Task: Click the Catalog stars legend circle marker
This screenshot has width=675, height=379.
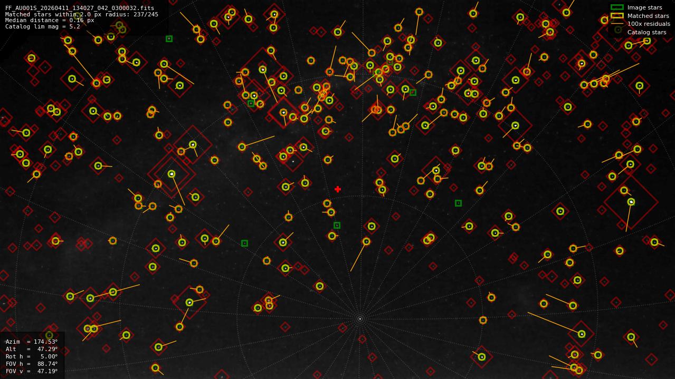Action: [x=617, y=30]
